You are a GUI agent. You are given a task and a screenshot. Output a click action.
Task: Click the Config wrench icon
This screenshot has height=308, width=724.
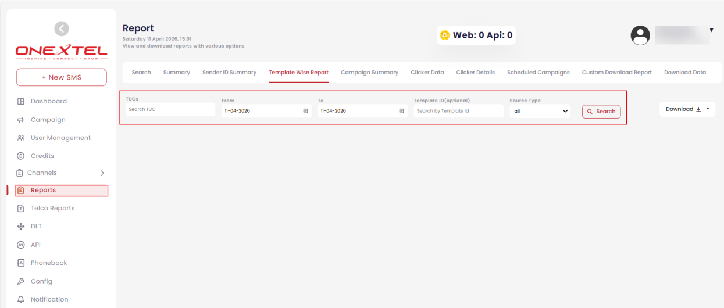21,281
